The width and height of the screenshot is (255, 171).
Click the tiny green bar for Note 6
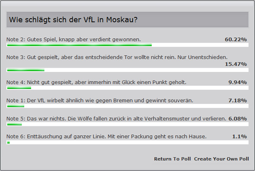tap(8, 142)
